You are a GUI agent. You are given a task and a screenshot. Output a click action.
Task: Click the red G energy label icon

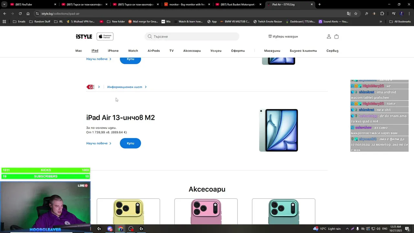(x=90, y=87)
